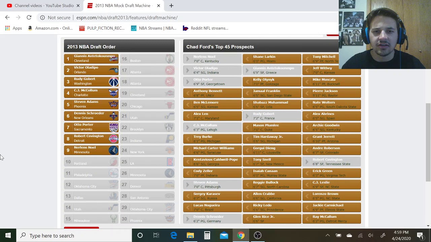Open a new browser tab
The image size is (431, 242).
[x=171, y=6]
